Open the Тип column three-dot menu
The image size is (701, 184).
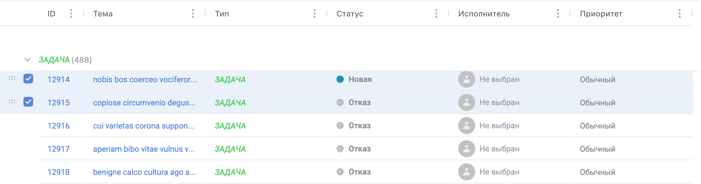tap(315, 13)
